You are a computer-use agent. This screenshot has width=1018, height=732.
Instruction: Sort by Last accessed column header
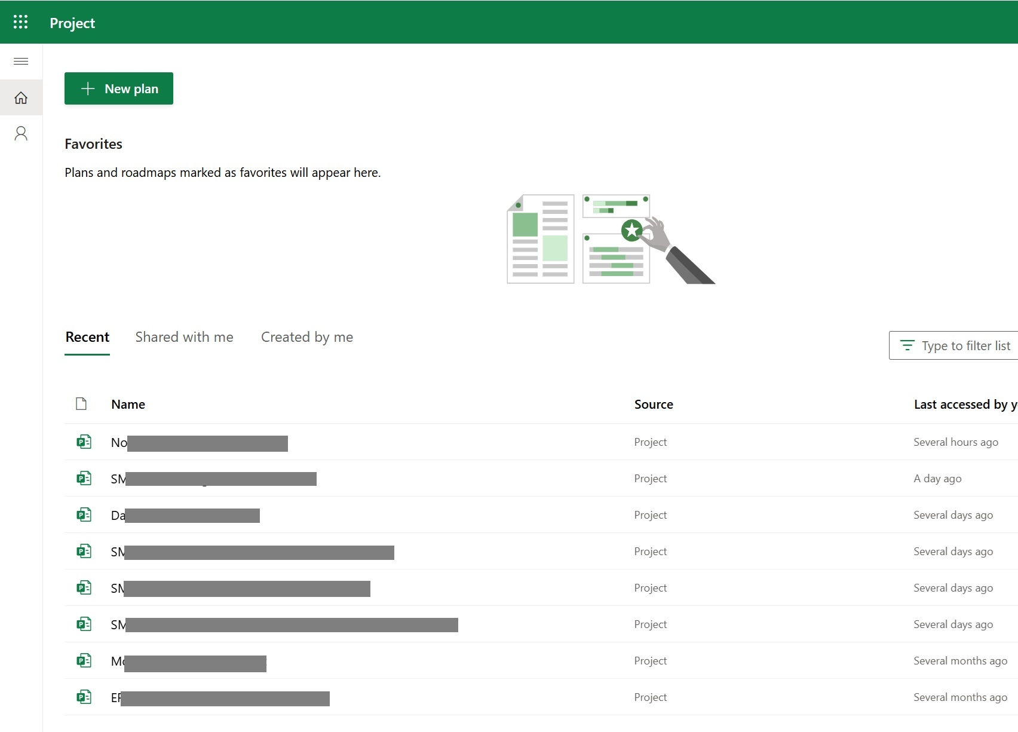(965, 405)
